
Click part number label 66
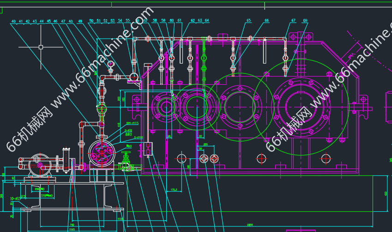click(x=266, y=21)
